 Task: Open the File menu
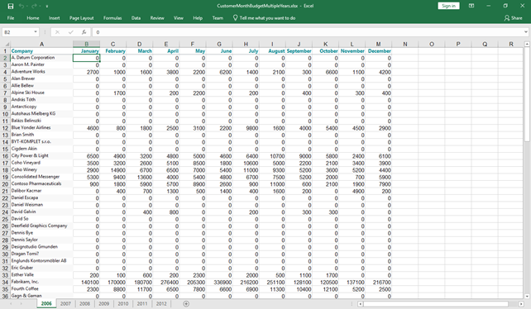[x=11, y=18]
